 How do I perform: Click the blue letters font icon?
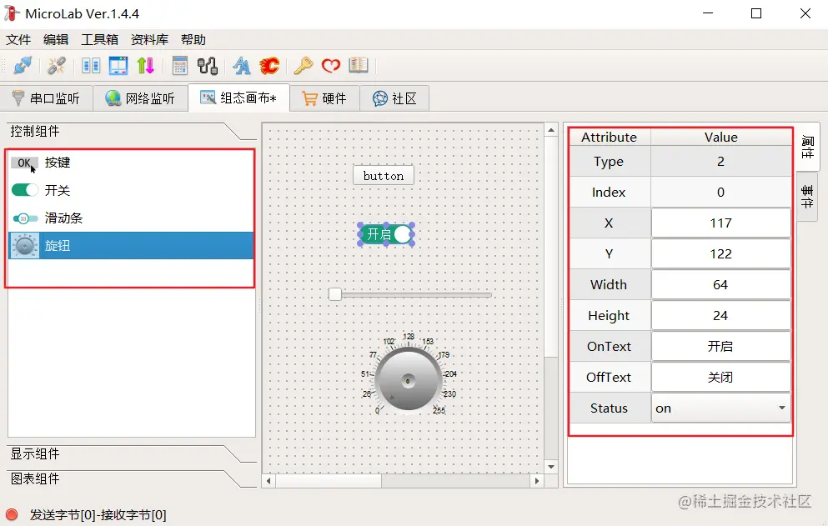pyautogui.click(x=242, y=66)
